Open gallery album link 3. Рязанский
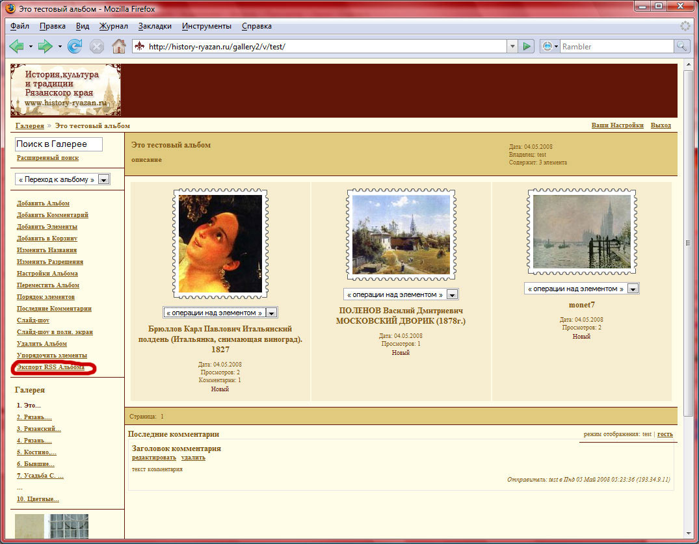The image size is (699, 544). (39, 428)
